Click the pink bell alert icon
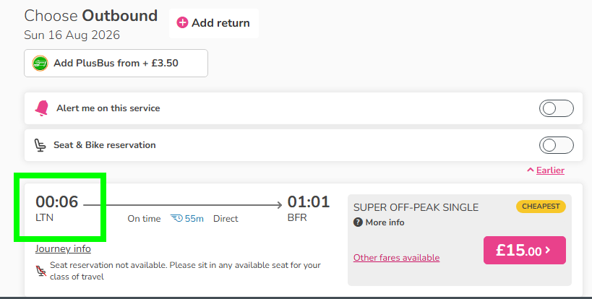The image size is (592, 299). [42, 108]
